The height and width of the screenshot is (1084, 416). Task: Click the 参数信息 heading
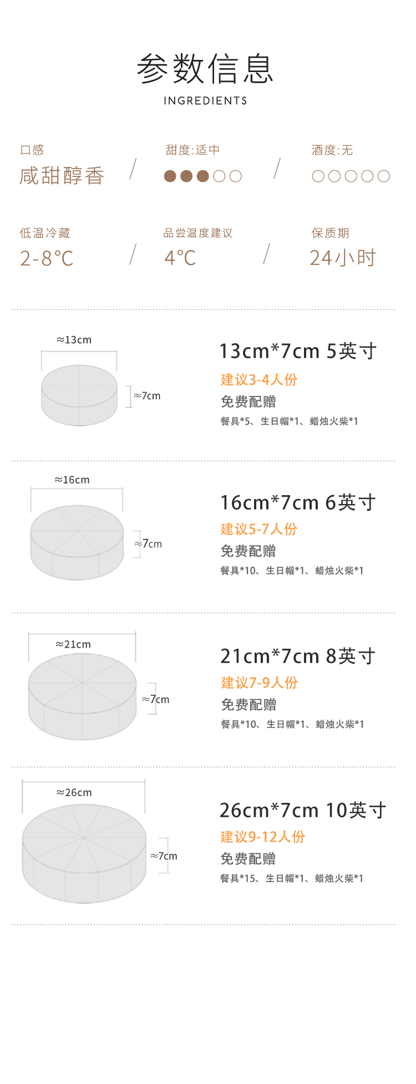(x=205, y=69)
